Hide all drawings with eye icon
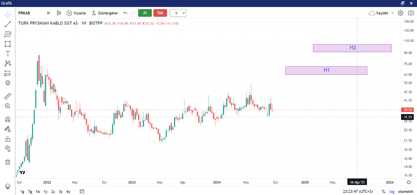 pyautogui.click(x=8, y=149)
